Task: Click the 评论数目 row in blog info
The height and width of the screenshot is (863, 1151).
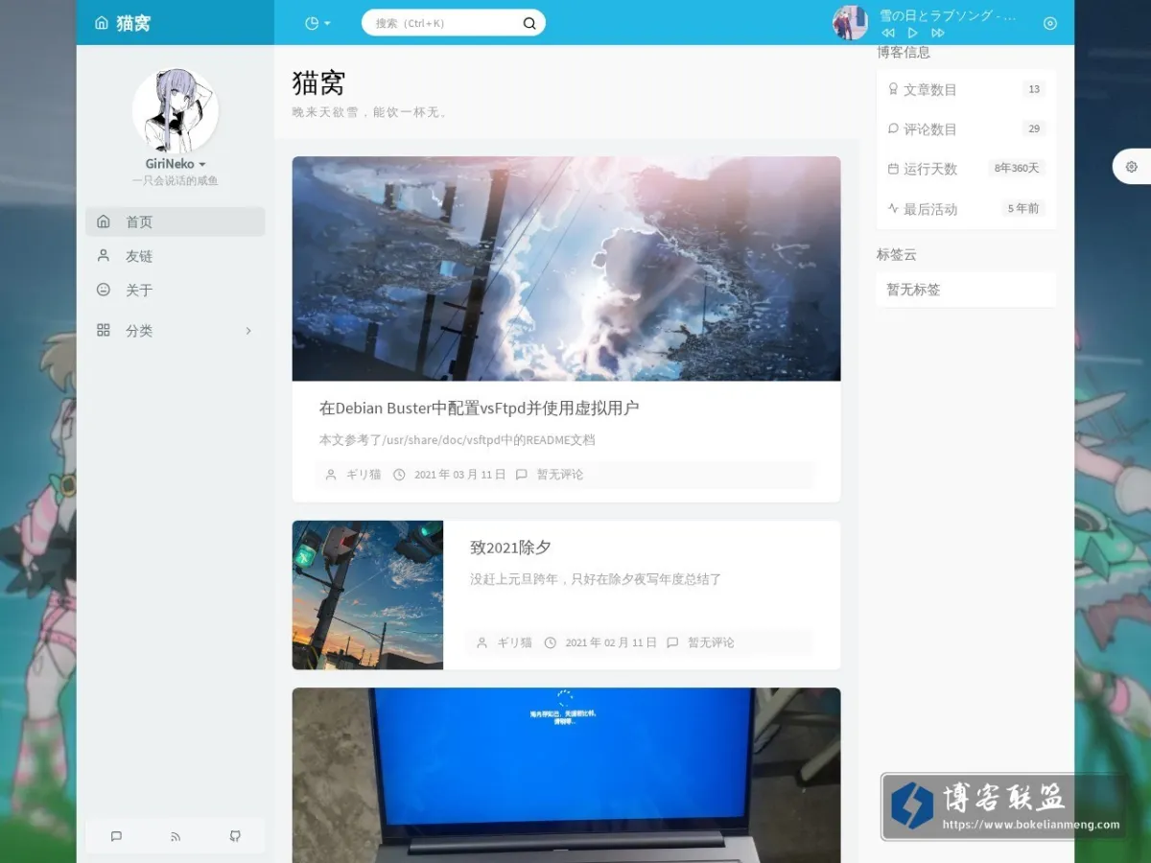Action: (x=966, y=128)
